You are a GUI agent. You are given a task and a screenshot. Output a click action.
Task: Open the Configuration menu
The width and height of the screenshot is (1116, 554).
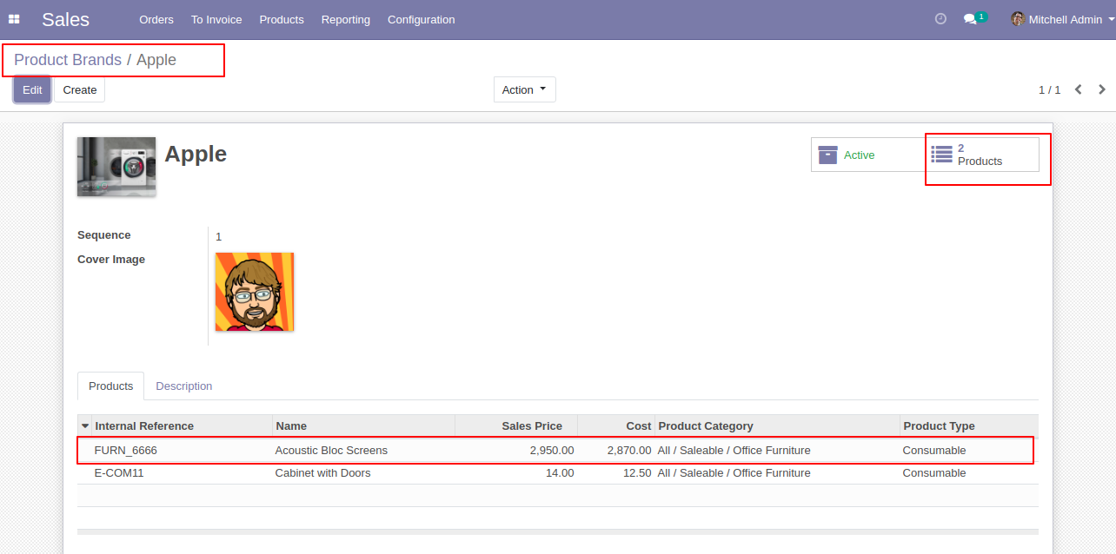click(421, 19)
